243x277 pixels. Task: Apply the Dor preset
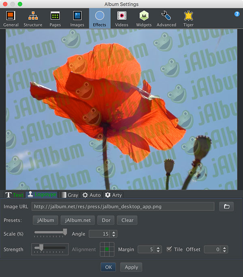click(x=106, y=220)
